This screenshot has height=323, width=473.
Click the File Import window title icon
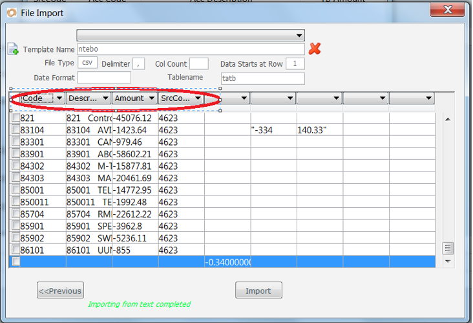pyautogui.click(x=10, y=13)
